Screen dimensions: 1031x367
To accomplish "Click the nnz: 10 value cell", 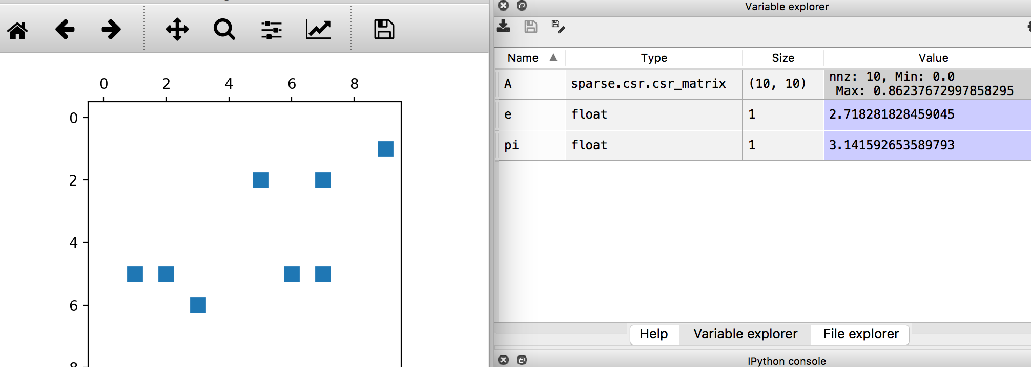I will point(927,84).
